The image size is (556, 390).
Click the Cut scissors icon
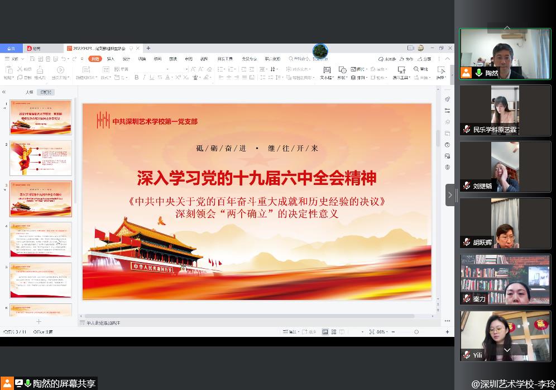[20, 69]
